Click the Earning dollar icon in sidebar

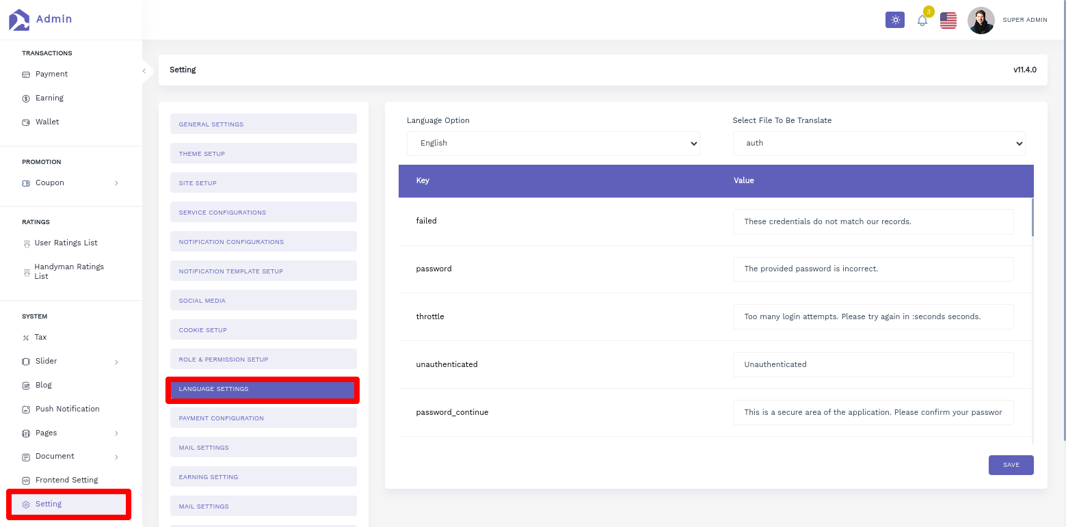[x=26, y=98]
